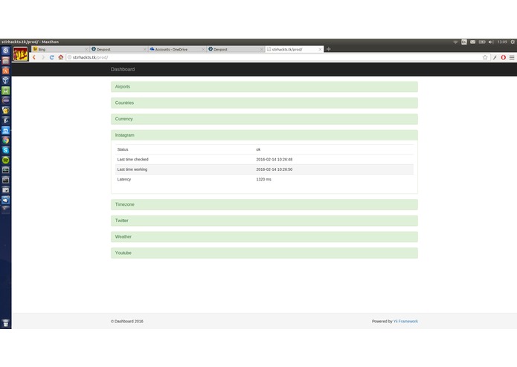Screen dimensions: 517x367
Task: Open a new browser tab
Action: [328, 49]
